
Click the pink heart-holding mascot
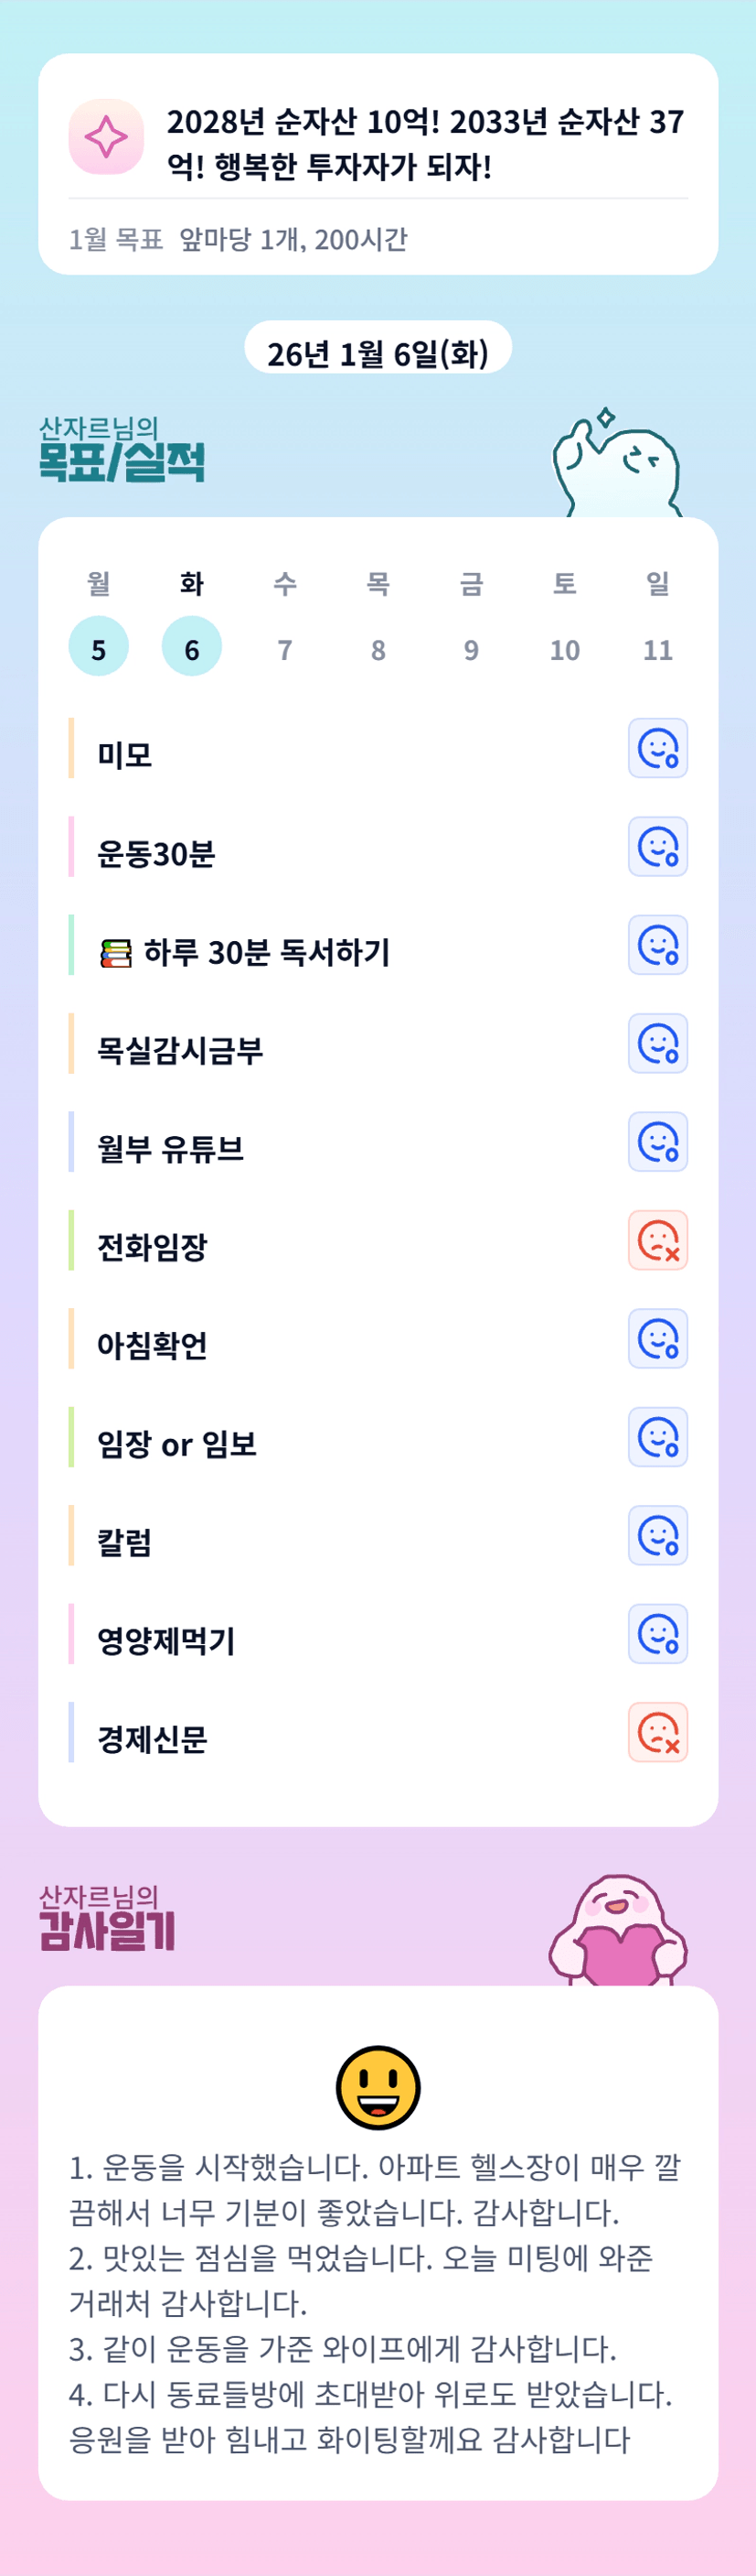[617, 1932]
